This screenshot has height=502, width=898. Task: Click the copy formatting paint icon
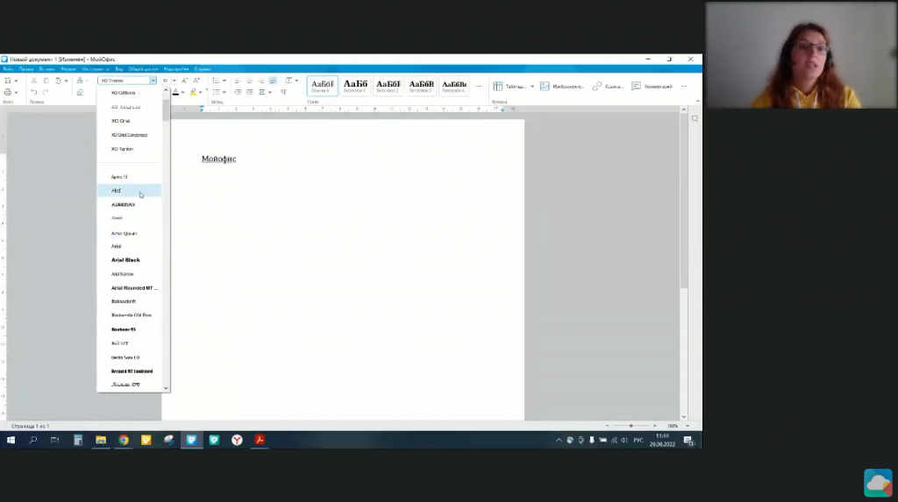click(x=80, y=81)
